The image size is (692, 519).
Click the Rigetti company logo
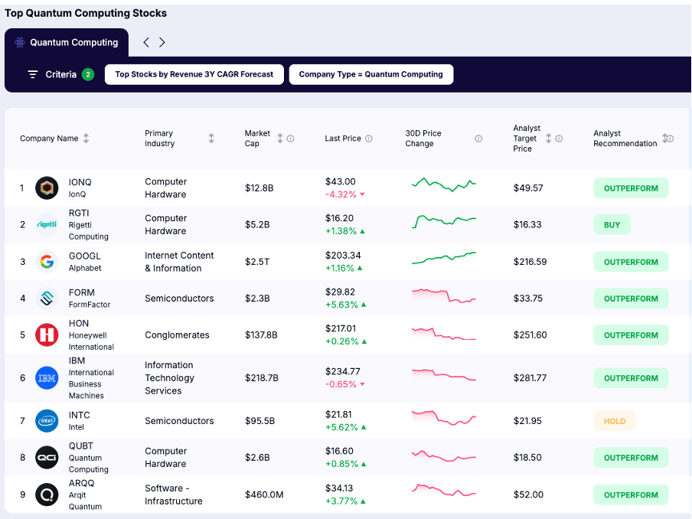tap(47, 224)
